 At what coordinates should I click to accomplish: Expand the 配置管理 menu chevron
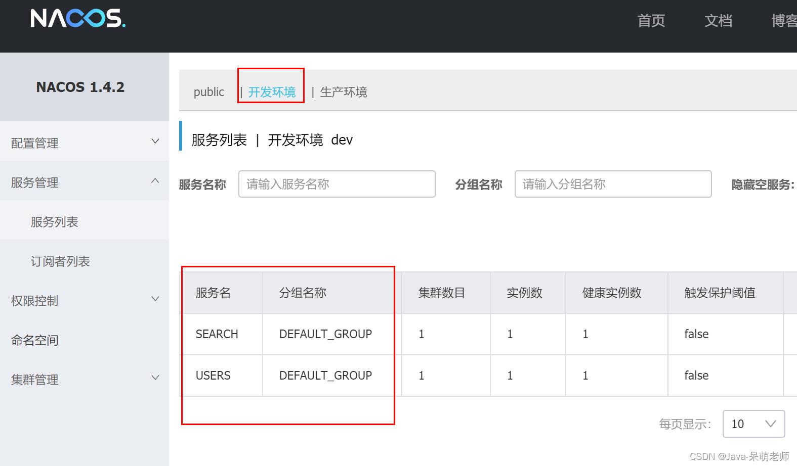155,142
